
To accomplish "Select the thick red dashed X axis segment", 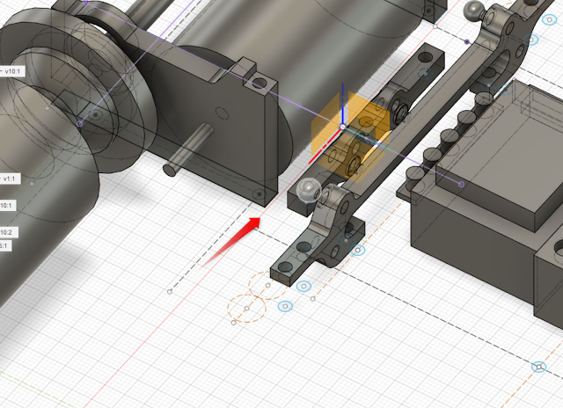I will tap(323, 147).
